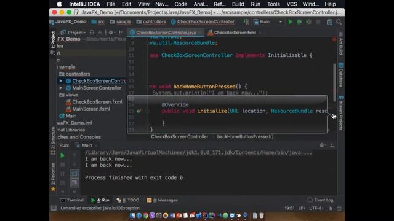Run the Main configuration from the toolbar

coord(290,22)
